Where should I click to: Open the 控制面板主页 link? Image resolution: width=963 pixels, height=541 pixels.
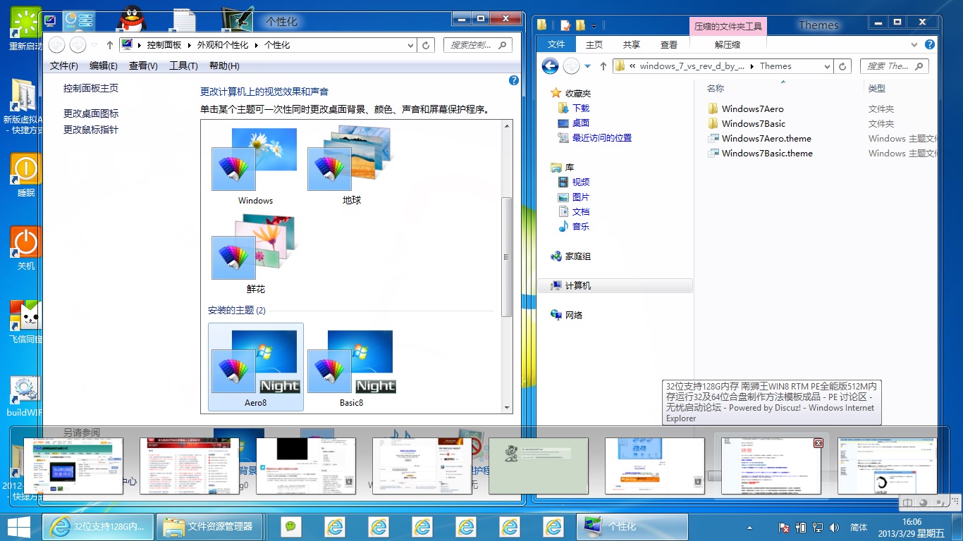(x=91, y=88)
